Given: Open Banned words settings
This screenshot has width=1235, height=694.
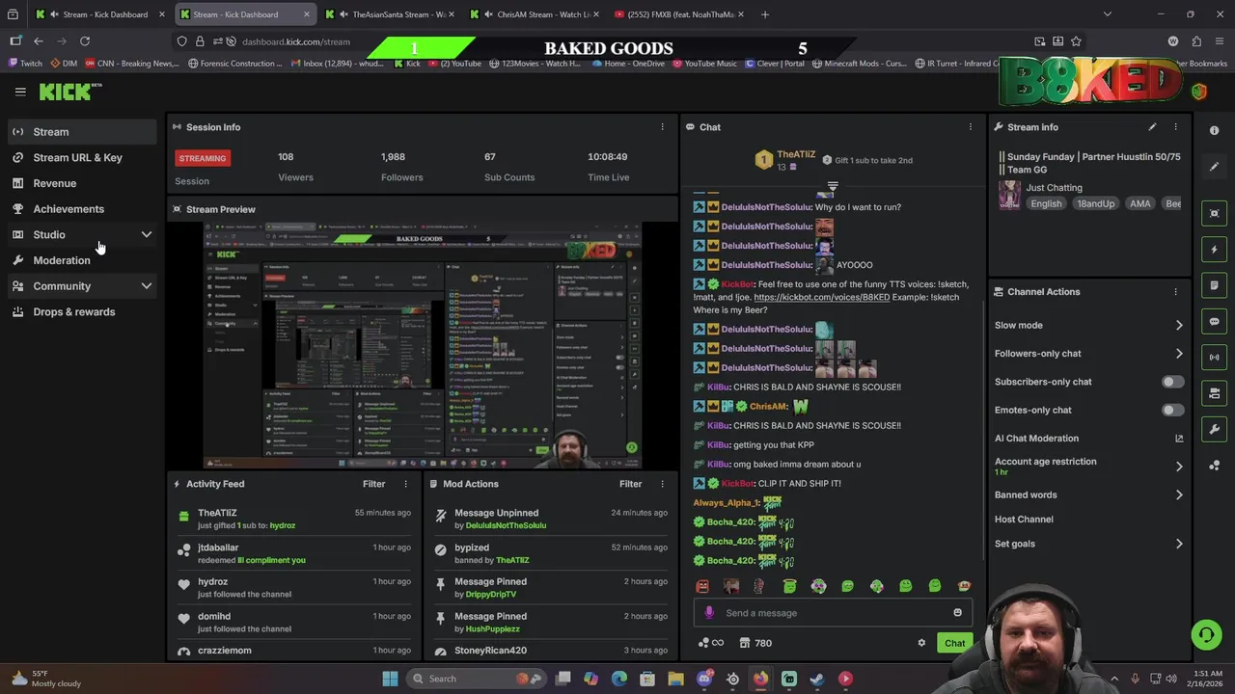Looking at the screenshot, I should [1088, 495].
